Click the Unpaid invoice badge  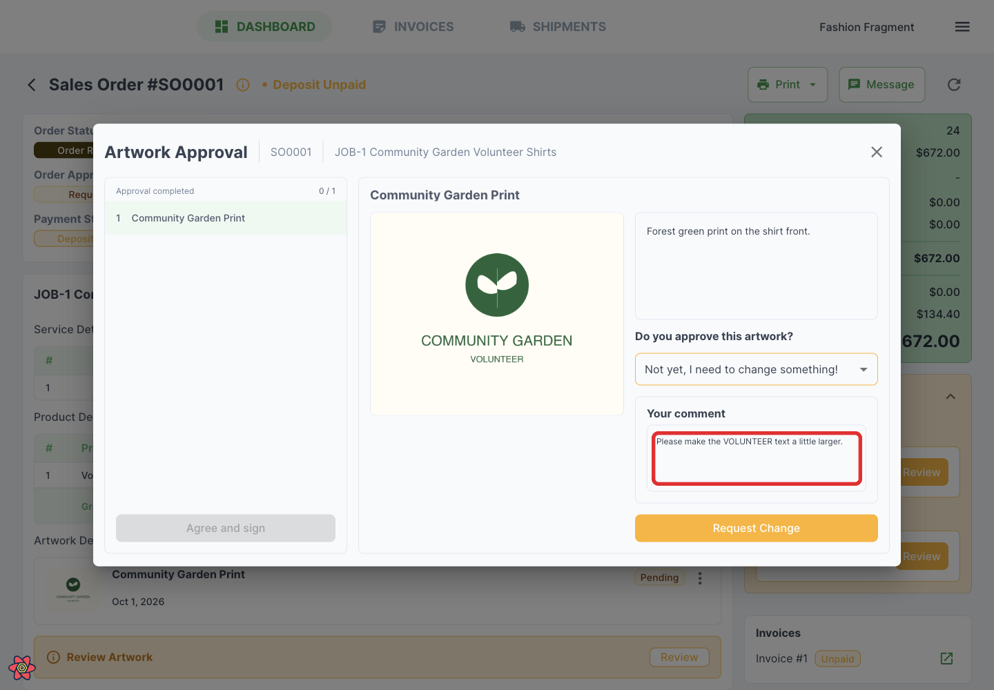point(837,658)
